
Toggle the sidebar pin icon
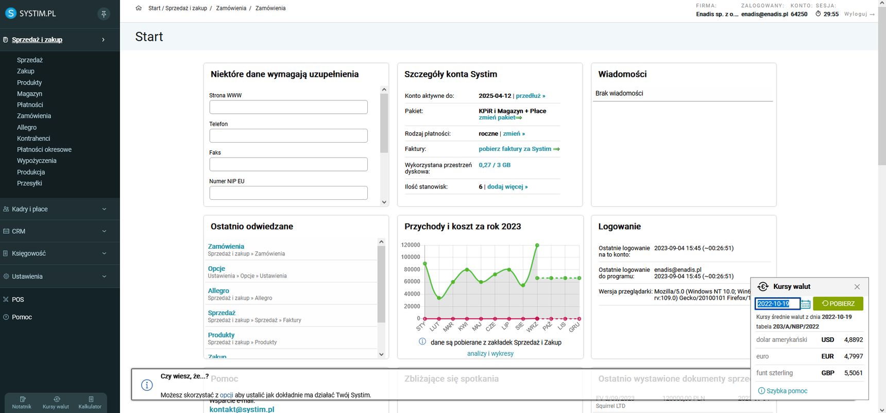104,14
